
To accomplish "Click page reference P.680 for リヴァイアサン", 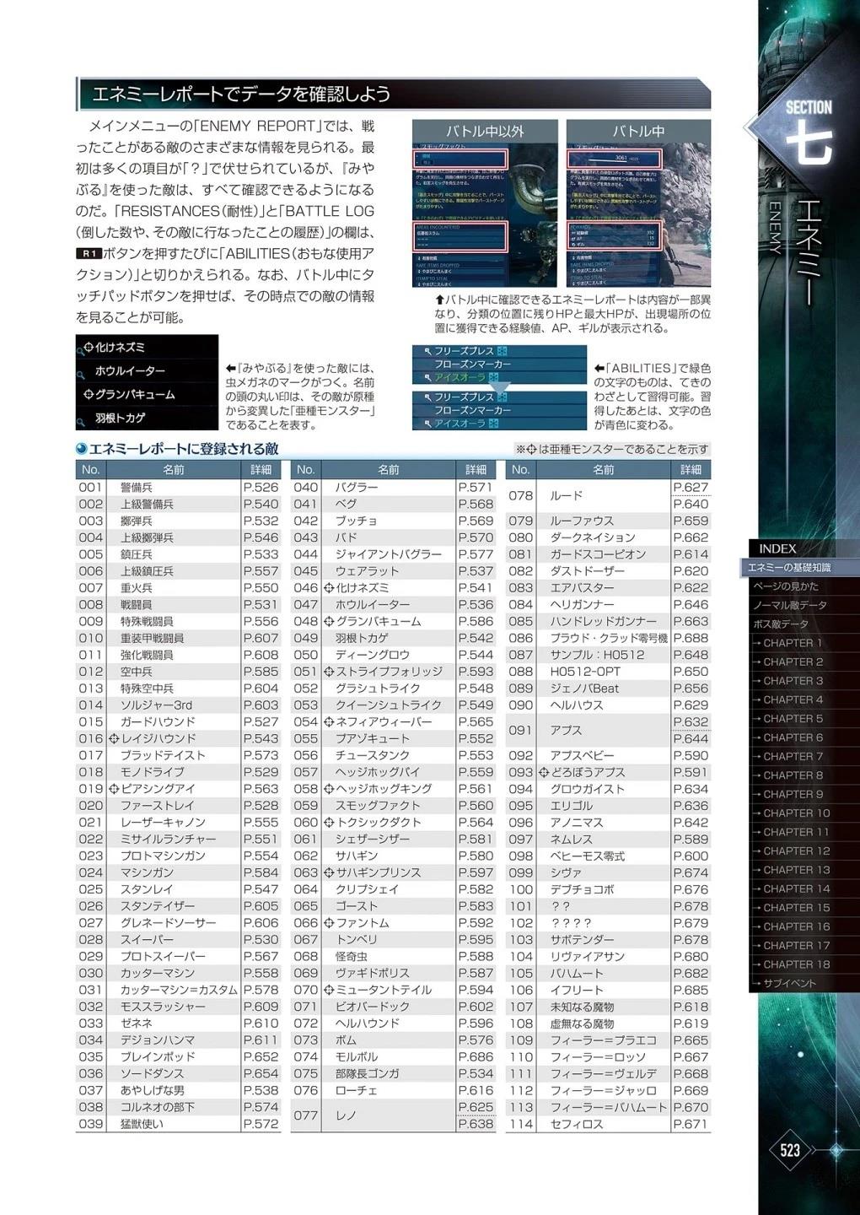I will (x=691, y=957).
